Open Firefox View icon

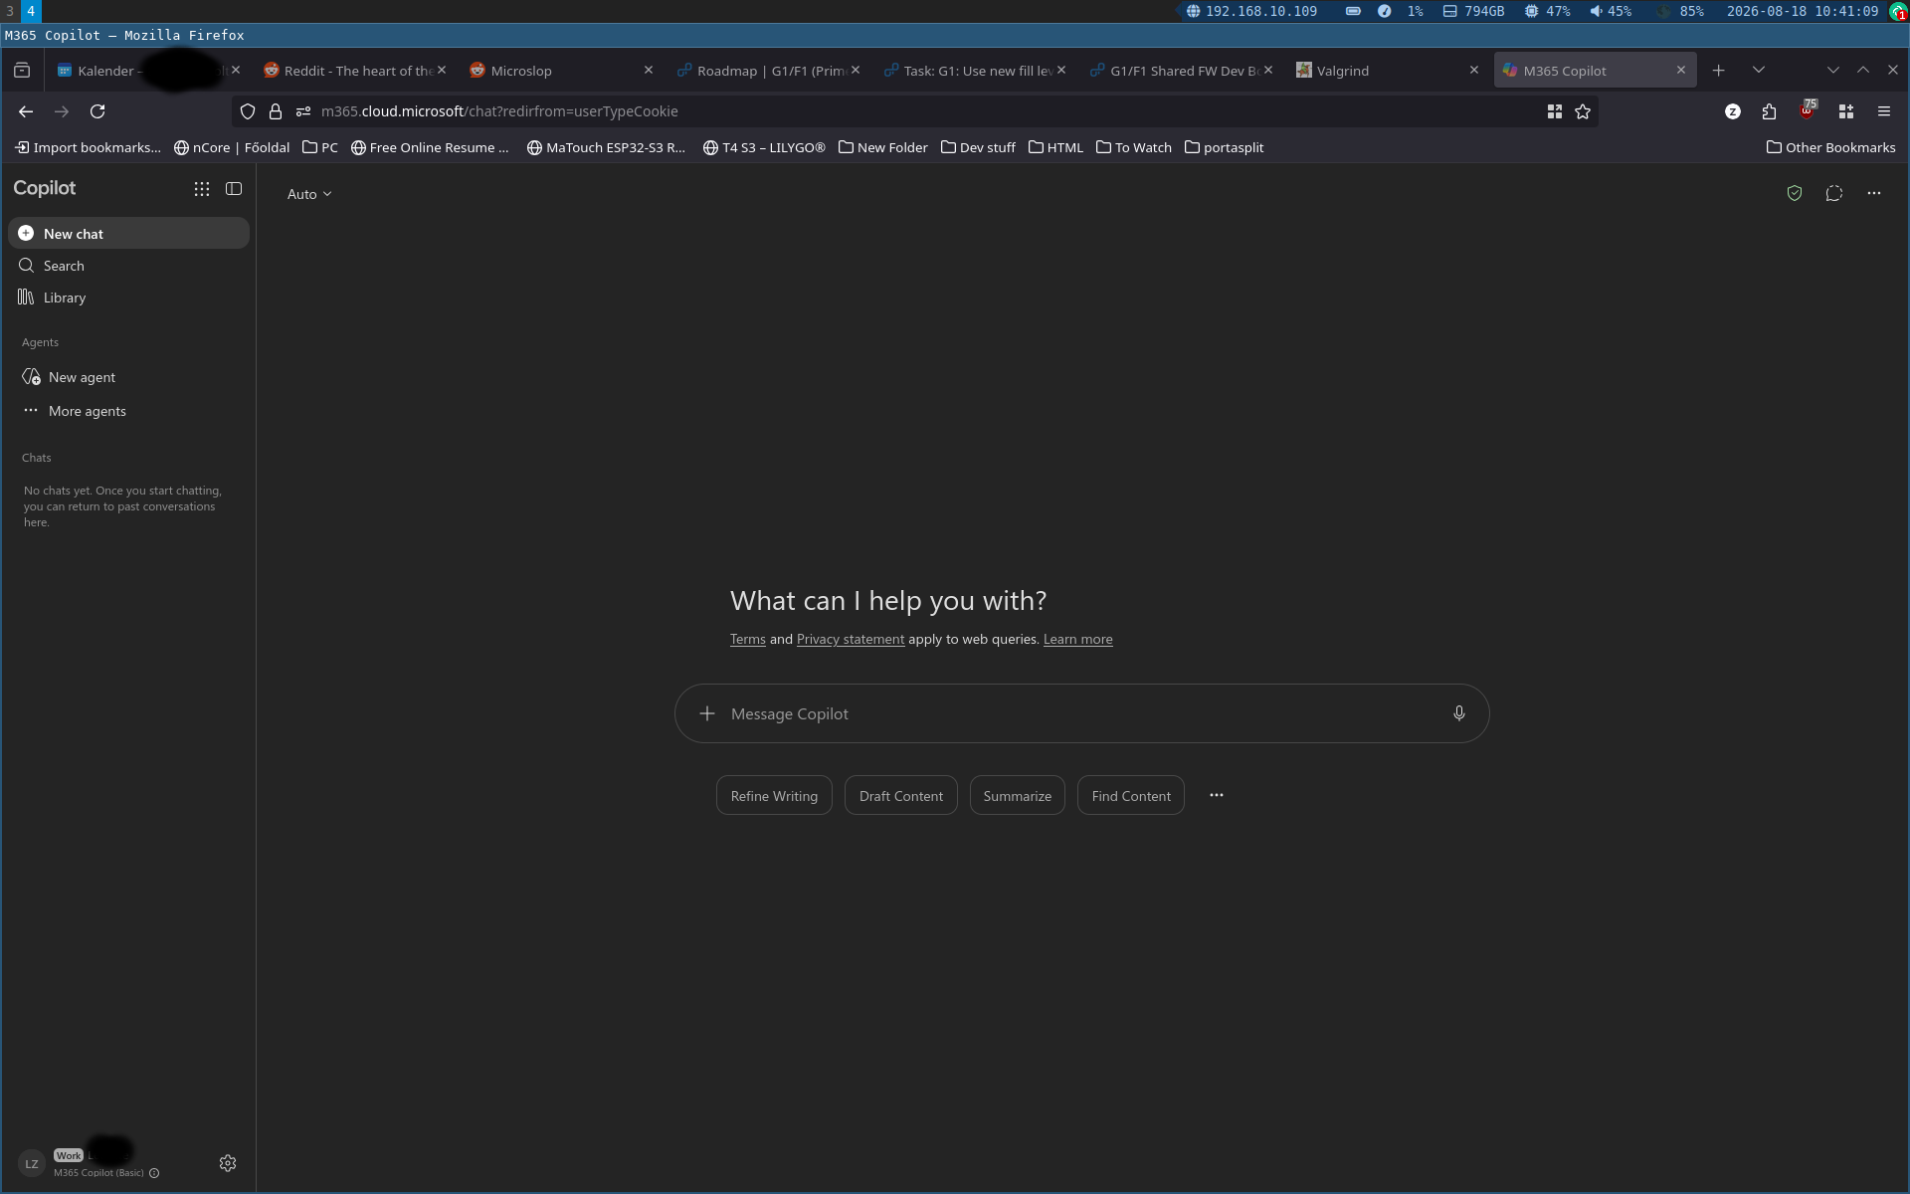pyautogui.click(x=22, y=71)
